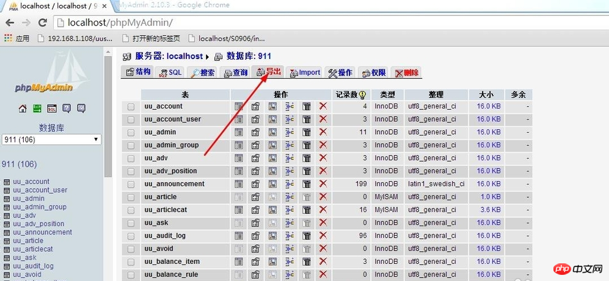Click the red drop icon for uu_admin
Viewport: 609px width, 281px height.
(323, 132)
